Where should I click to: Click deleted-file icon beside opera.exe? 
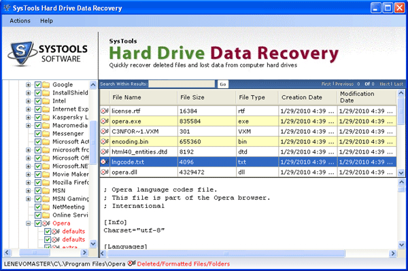coord(105,121)
